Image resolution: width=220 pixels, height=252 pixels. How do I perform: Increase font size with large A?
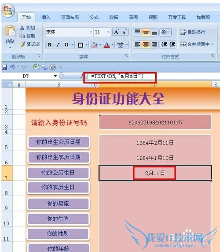[x=117, y=32]
